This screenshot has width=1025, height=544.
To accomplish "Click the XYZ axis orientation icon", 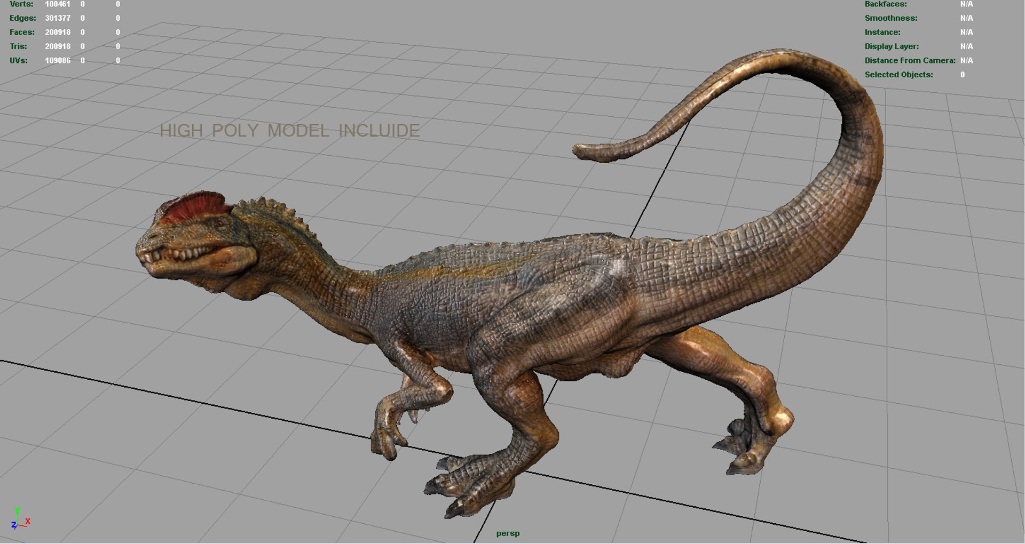I will tap(20, 518).
